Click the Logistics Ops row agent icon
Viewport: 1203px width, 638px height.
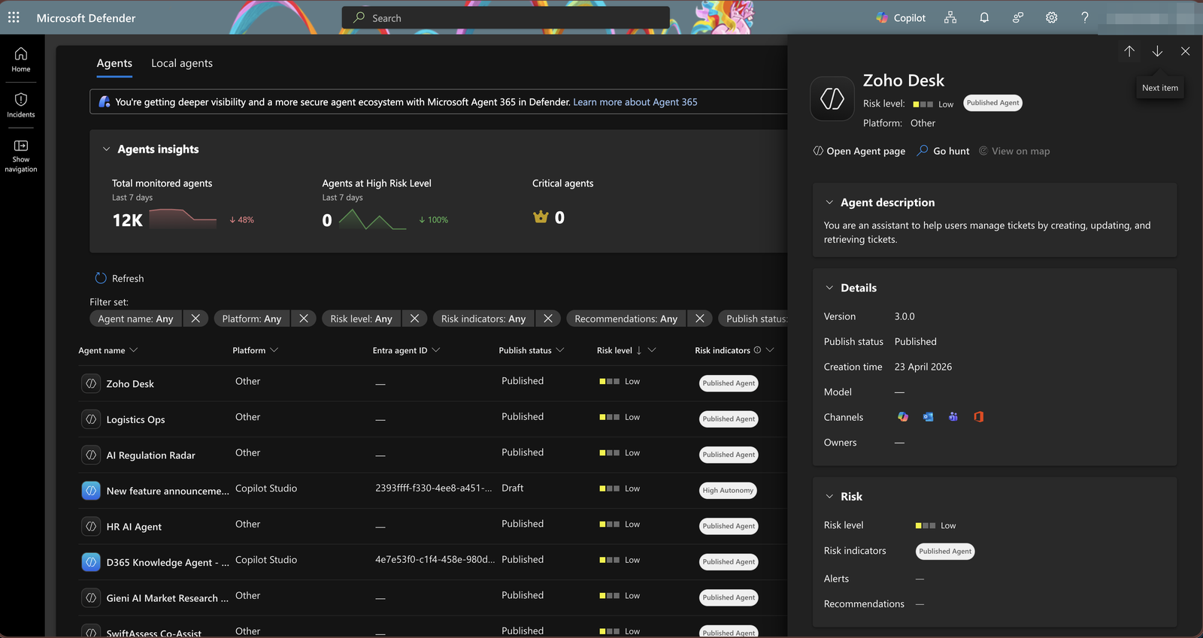[x=91, y=419]
